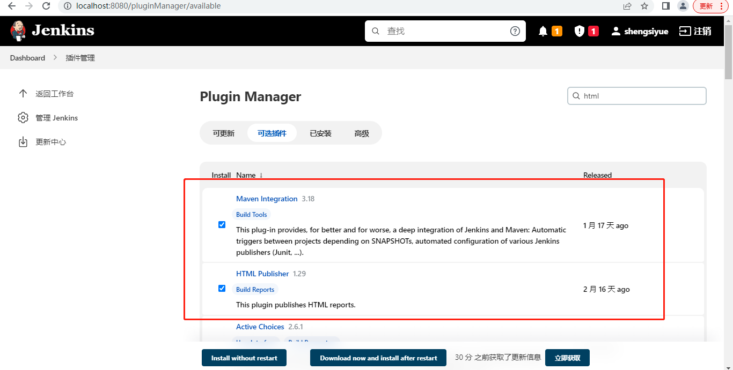Click the 2 月 16 天 ago release date
Screen dimensions: 733x370
pyautogui.click(x=606, y=289)
